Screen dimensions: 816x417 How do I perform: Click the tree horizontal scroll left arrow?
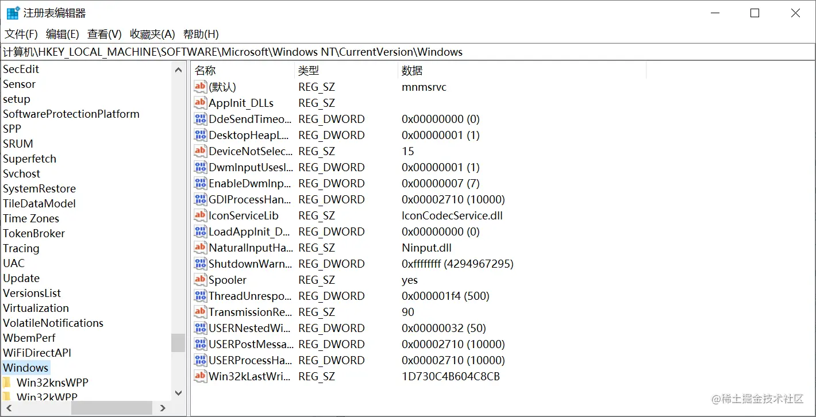point(7,408)
